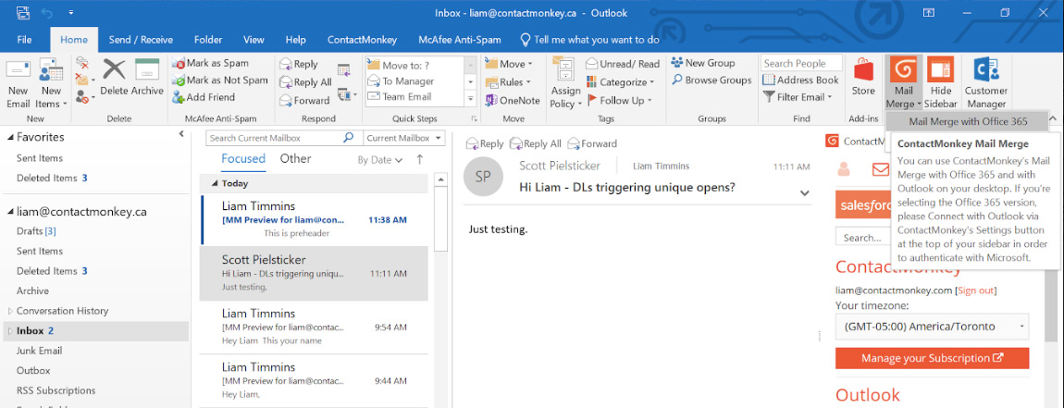Open Liam Timmins 9:54 AM message
Image resolution: width=1064 pixels, height=408 pixels.
[x=315, y=328]
